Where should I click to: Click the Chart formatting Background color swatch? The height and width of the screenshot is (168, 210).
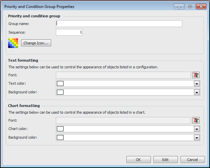[x=60, y=137]
